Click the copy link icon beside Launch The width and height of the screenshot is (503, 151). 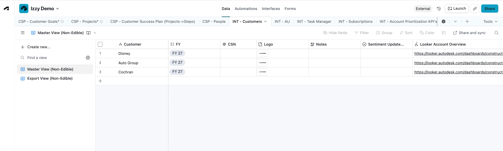[475, 9]
